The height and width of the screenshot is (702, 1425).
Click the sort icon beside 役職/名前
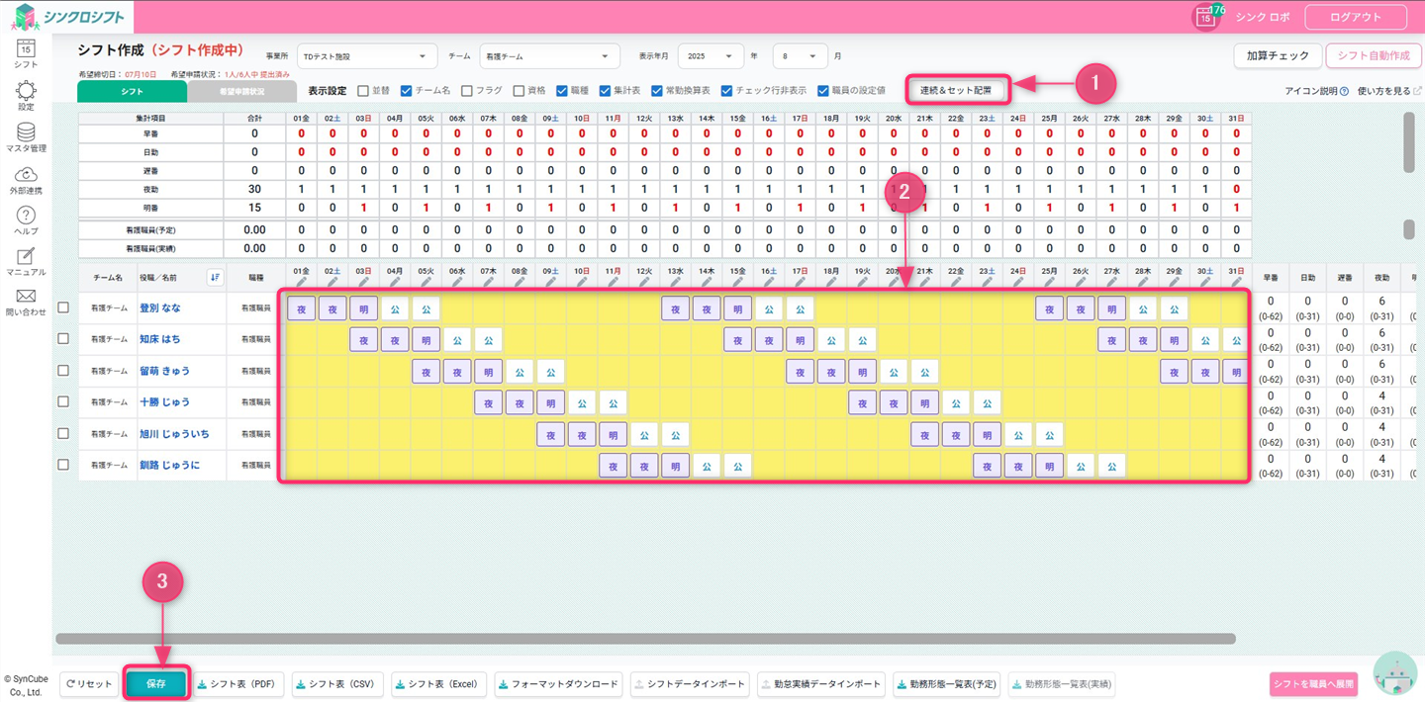tap(215, 278)
